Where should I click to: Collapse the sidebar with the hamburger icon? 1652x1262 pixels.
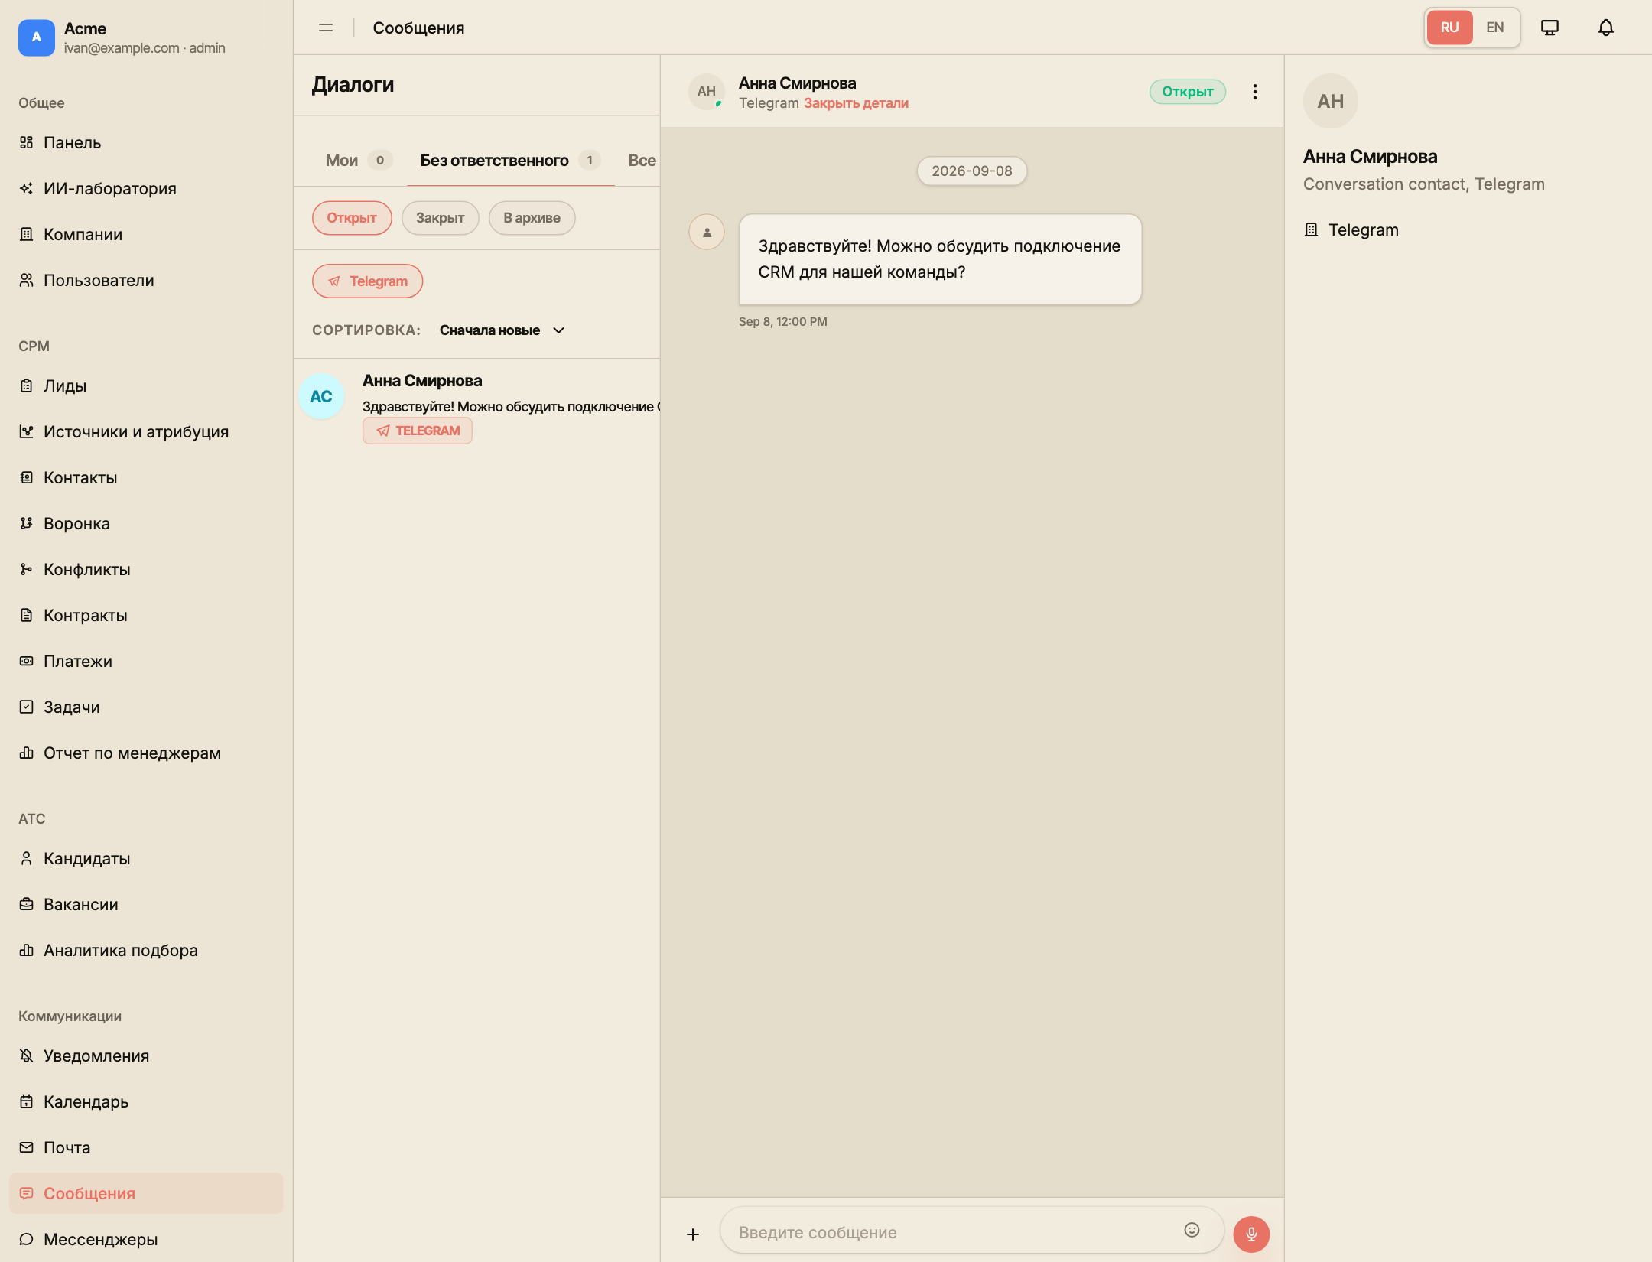326,28
